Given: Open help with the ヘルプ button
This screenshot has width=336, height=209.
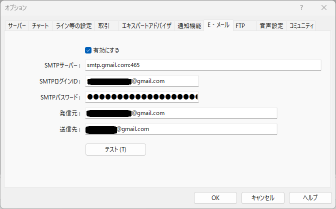Looking at the screenshot, I should point(310,197).
